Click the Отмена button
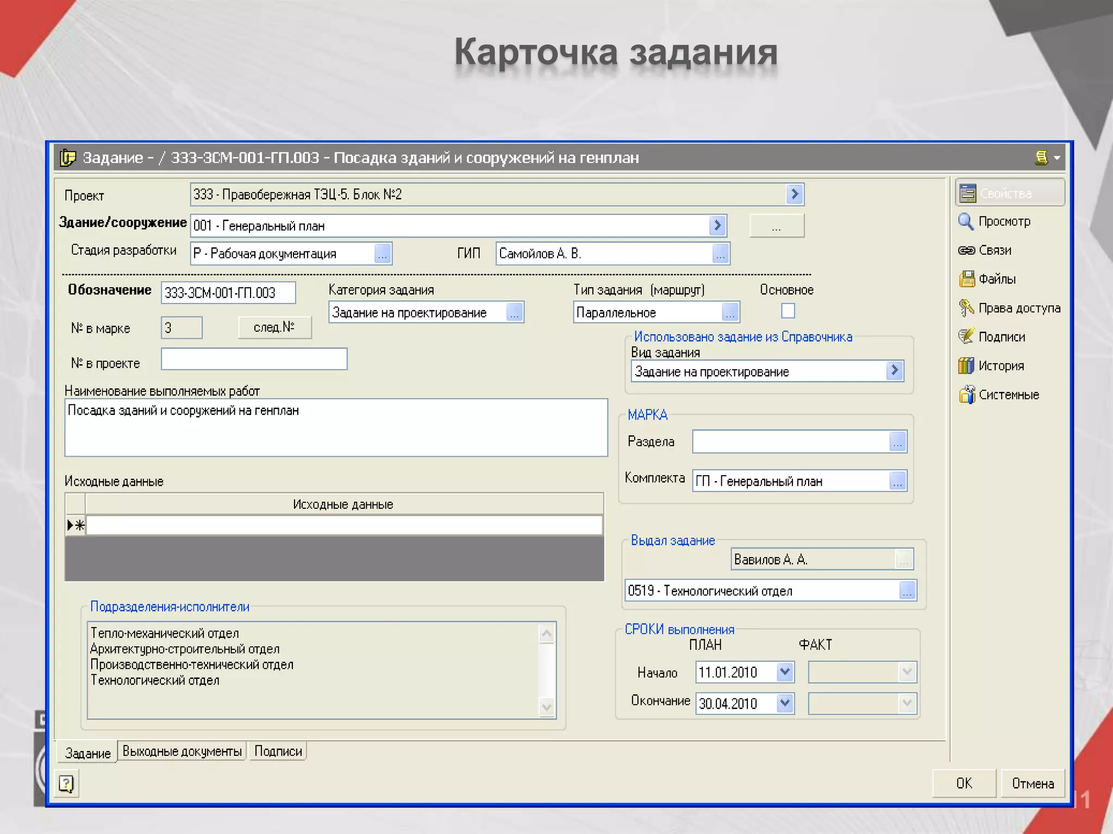 click(1033, 783)
